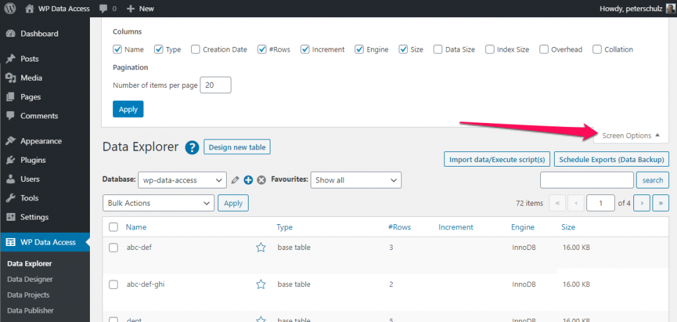Open Dashboard in the sidebar
677x322 pixels.
pos(45,34)
